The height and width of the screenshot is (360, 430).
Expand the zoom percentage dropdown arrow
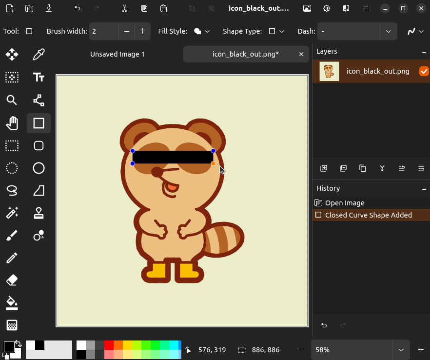[401, 350]
